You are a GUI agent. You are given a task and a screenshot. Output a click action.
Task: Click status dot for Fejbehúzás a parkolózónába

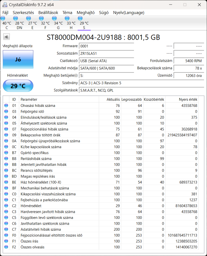tap(6, 200)
